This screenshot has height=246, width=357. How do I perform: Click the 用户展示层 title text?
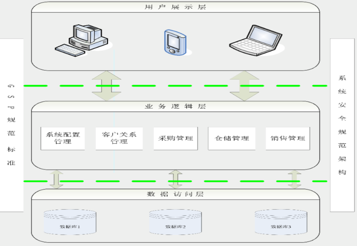pyautogui.click(x=175, y=7)
